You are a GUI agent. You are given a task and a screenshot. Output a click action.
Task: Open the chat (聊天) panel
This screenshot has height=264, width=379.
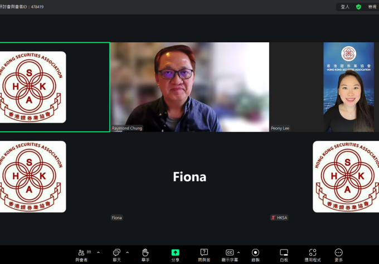tap(116, 254)
